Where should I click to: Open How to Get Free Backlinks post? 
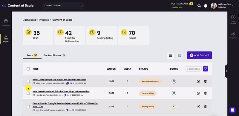point(61,91)
